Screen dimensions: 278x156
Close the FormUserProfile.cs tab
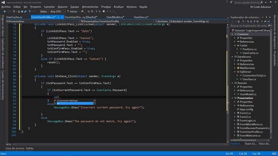coord(62,17)
